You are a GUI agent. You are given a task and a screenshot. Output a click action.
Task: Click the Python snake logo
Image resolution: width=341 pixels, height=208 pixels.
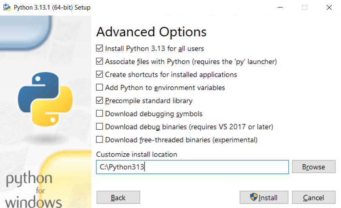(45, 99)
